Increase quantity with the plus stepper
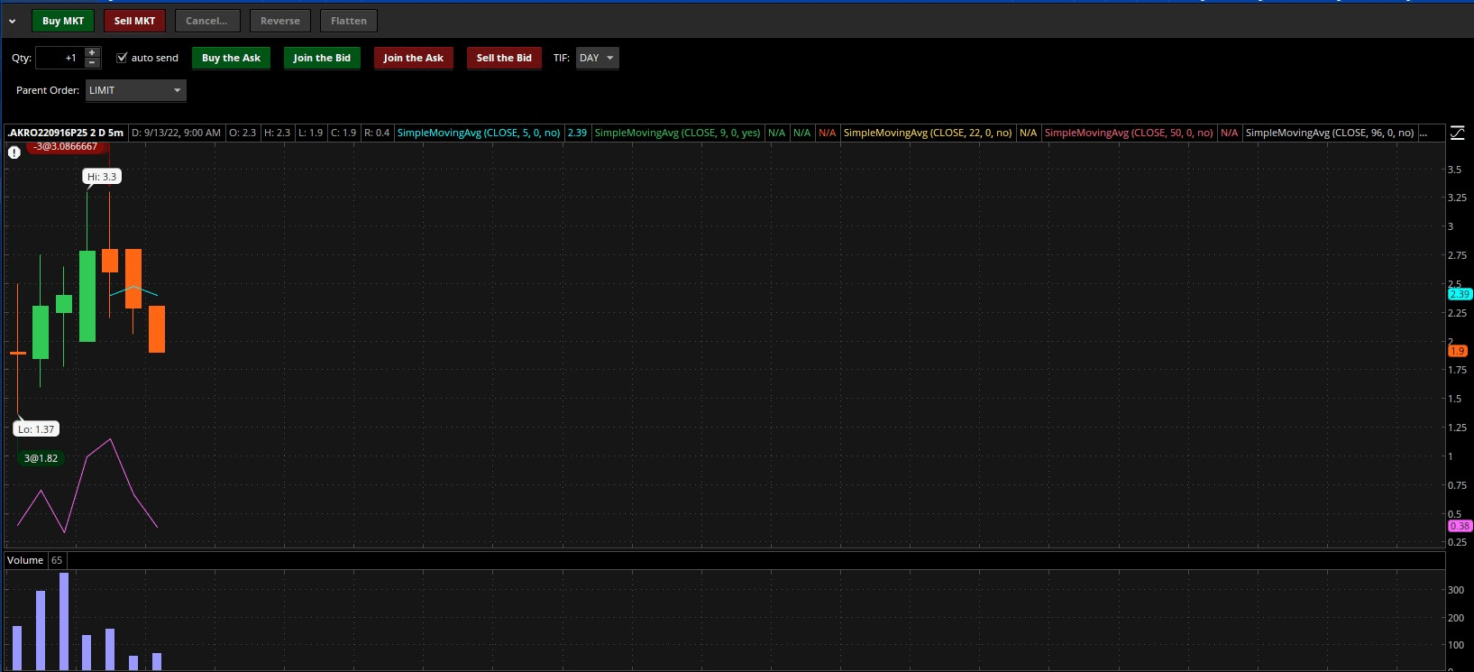Screen dimensions: 1474x672 click(92, 52)
